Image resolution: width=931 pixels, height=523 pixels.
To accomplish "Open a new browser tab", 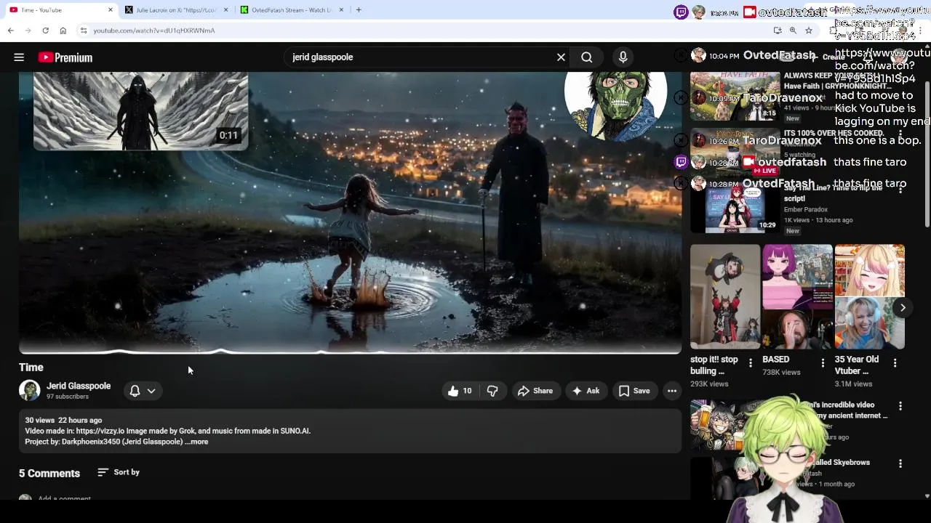I will coord(359,10).
